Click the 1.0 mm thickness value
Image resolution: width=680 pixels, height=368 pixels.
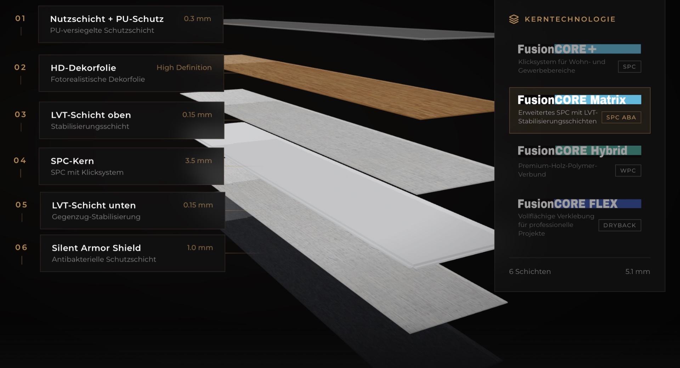pos(200,247)
